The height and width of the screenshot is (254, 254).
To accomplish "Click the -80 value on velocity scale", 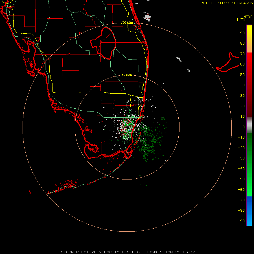I will [241, 211].
